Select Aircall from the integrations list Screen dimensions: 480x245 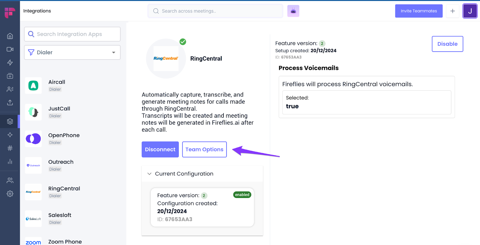(x=57, y=85)
